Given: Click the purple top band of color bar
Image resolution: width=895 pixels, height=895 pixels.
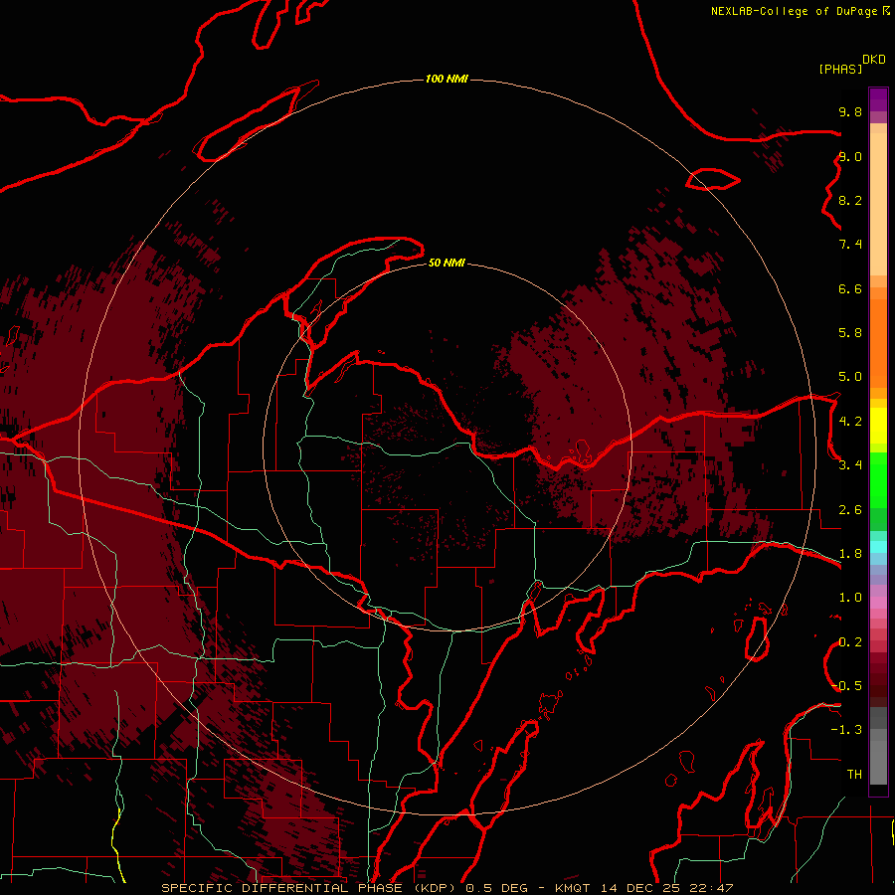Looking at the screenshot, I should pos(878,99).
